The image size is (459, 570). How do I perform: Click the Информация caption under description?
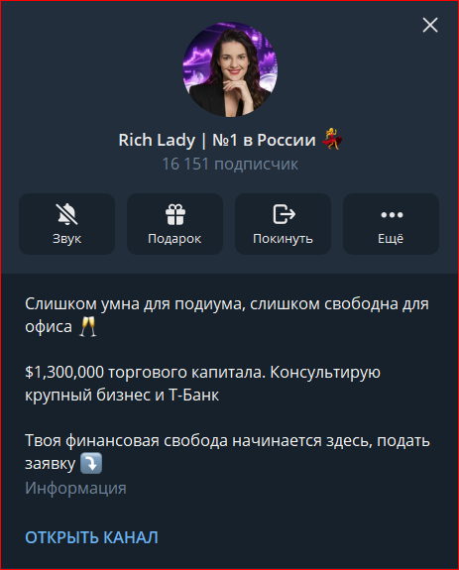point(75,488)
